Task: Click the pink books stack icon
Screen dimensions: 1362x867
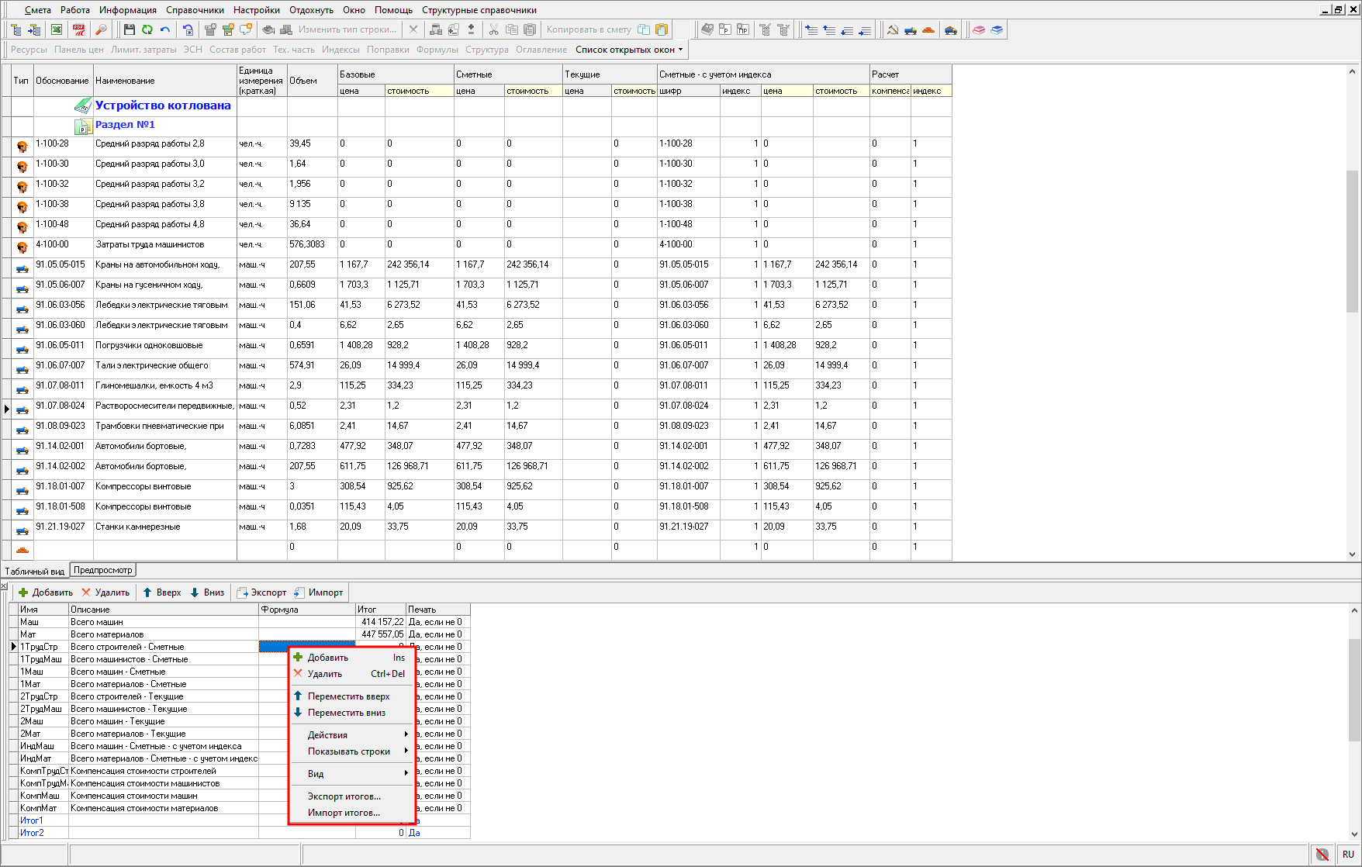Action: 979,29
